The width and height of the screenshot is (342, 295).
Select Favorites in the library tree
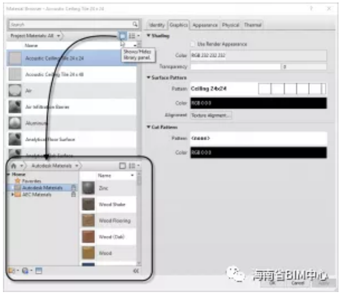click(x=32, y=181)
